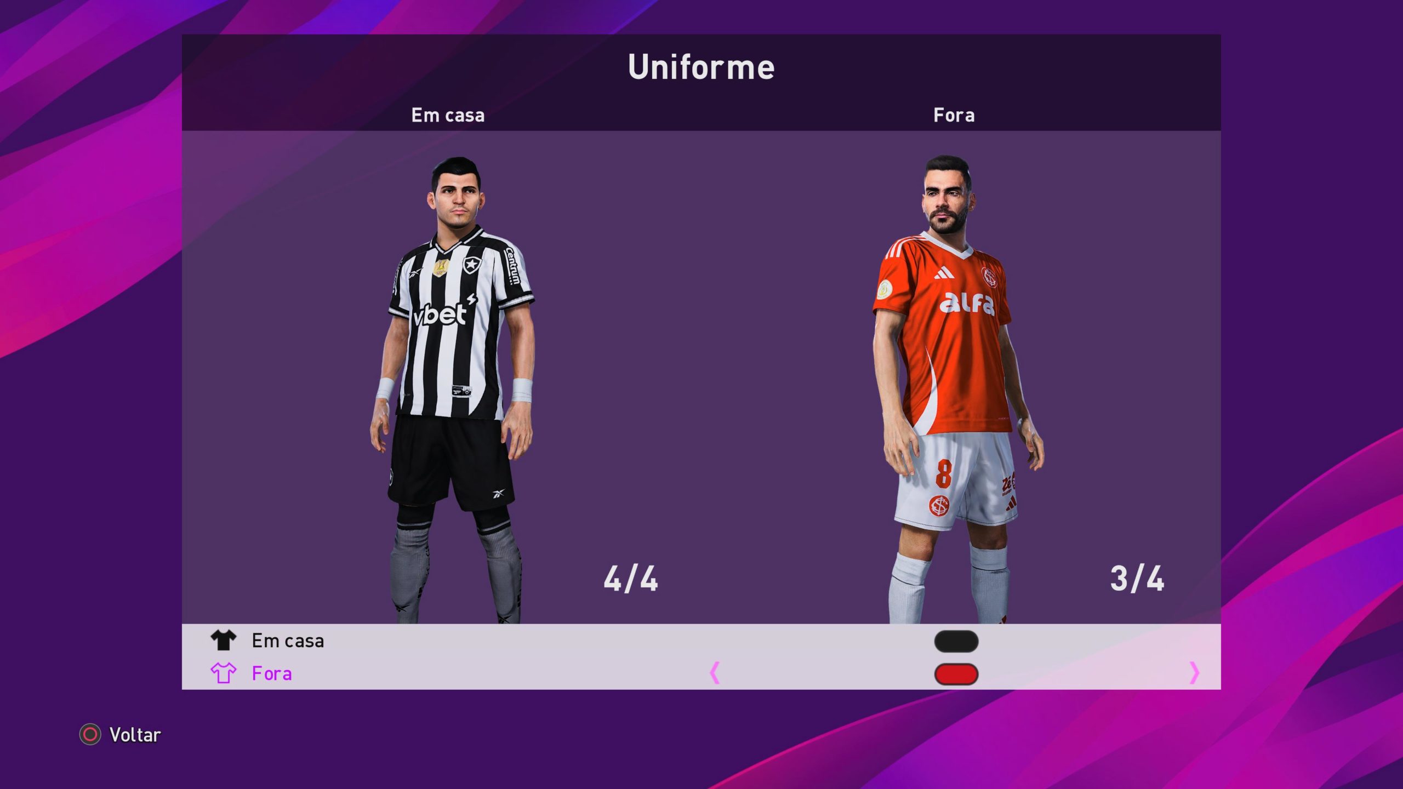Click the purple outlined shirt icon beside Fora
Image resolution: width=1403 pixels, height=789 pixels.
223,673
